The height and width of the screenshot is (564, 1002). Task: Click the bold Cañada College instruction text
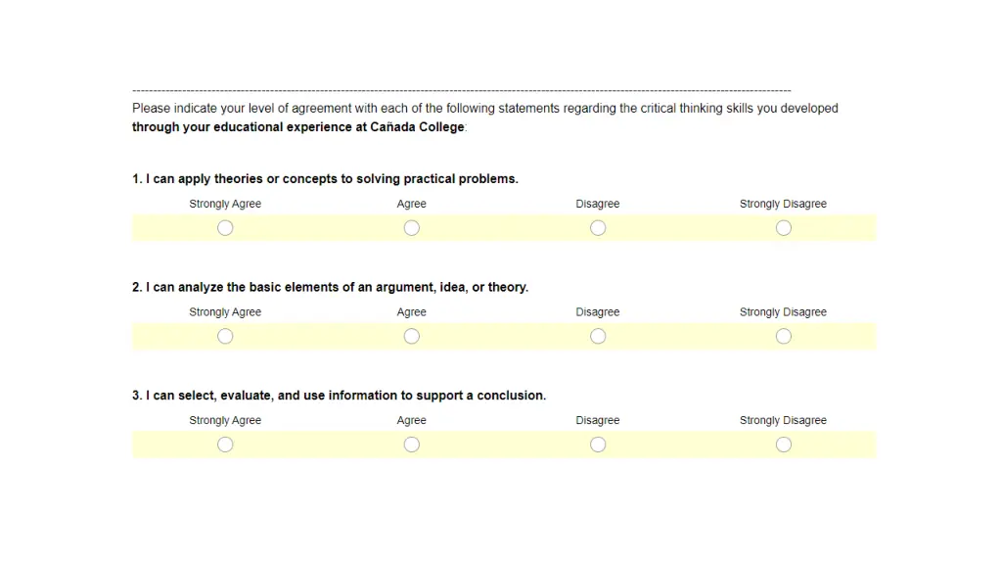pos(298,126)
